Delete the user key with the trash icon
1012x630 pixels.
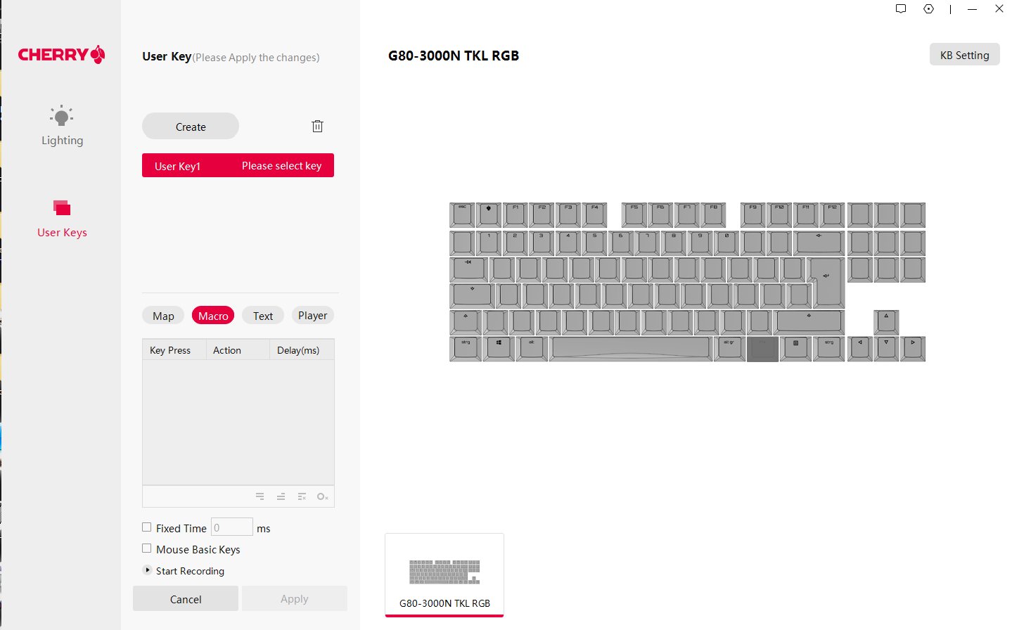pos(317,127)
